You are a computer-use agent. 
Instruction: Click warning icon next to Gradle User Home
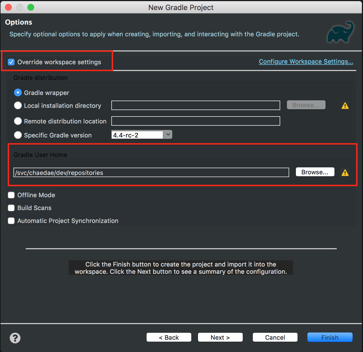click(345, 173)
